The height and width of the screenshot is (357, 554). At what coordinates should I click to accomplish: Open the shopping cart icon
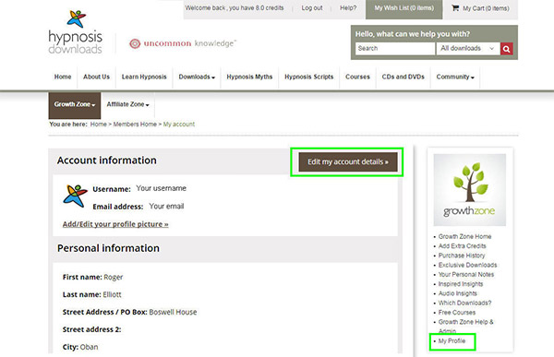click(x=455, y=7)
